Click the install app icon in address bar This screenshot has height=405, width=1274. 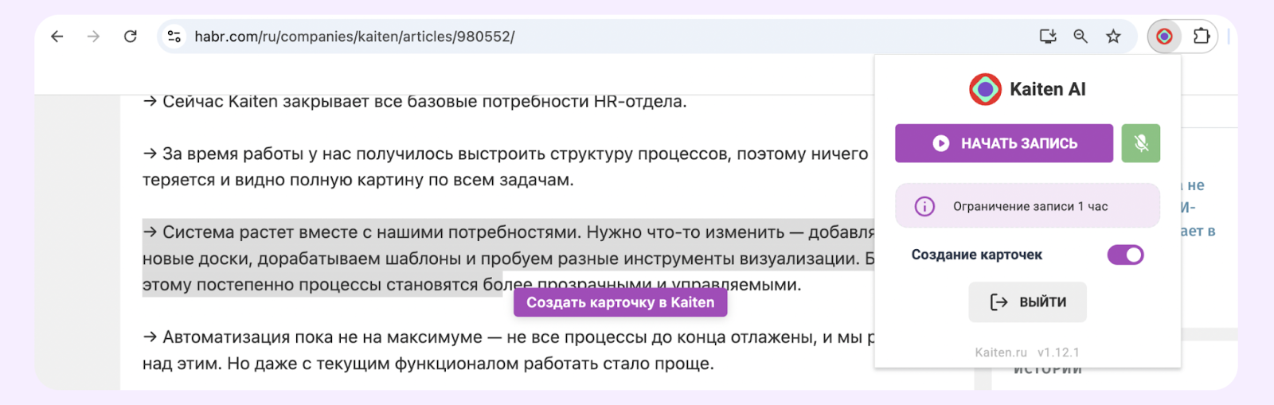1048,37
